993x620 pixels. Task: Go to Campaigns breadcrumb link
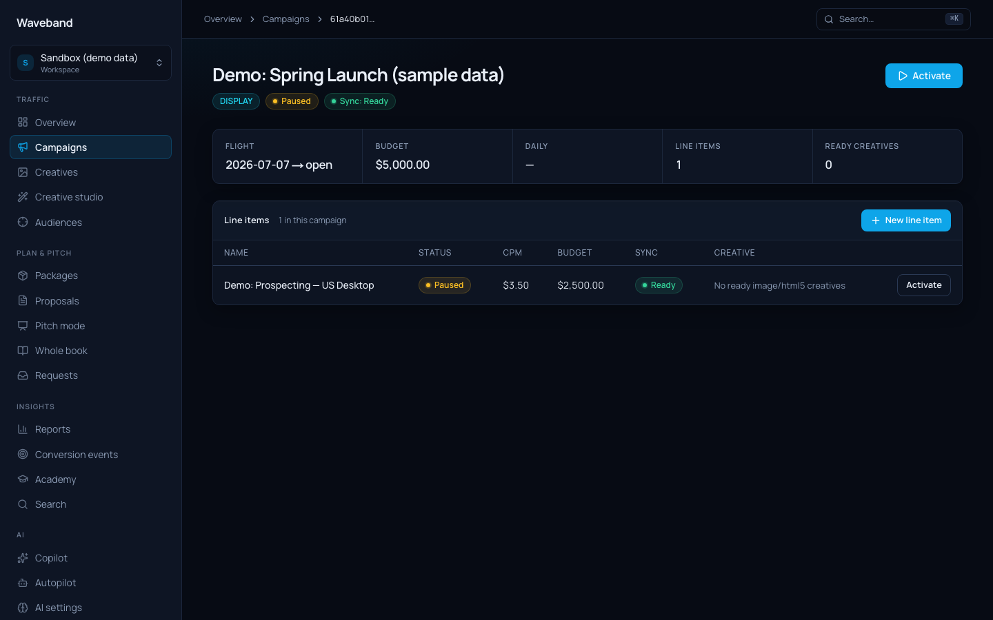[285, 19]
